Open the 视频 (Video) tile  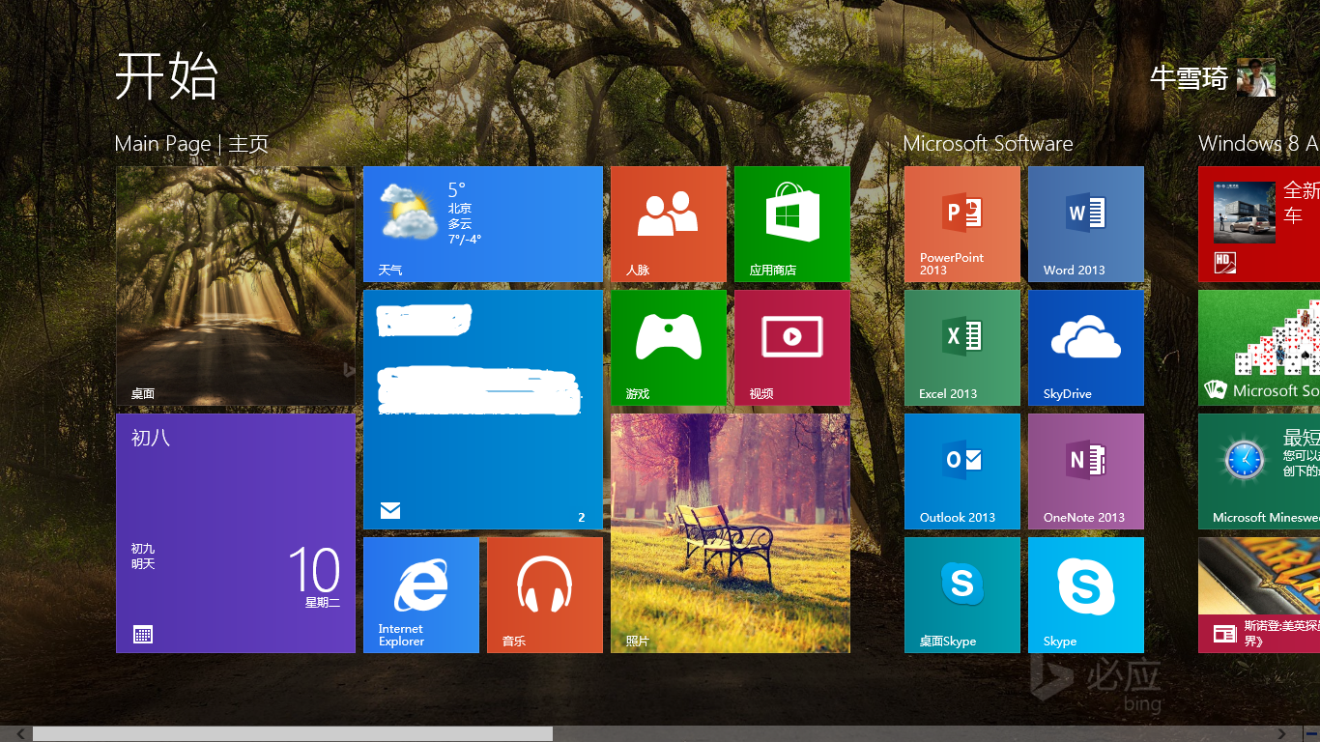[791, 347]
